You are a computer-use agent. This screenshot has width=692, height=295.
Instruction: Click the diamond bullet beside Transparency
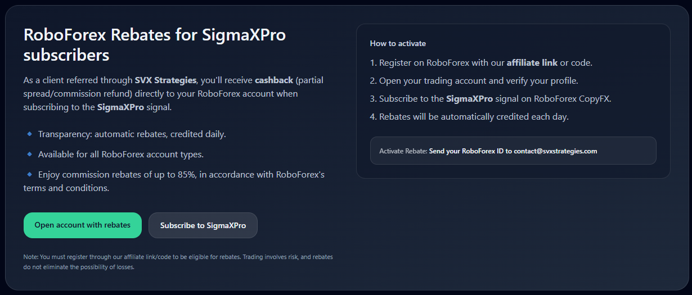click(29, 134)
